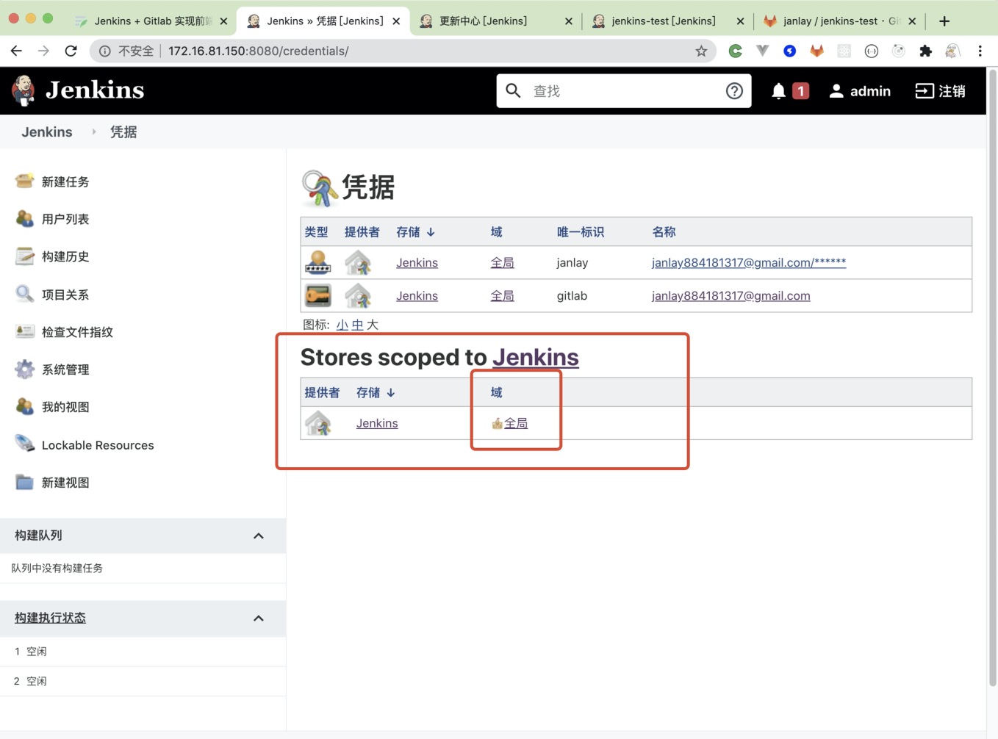The width and height of the screenshot is (998, 739).
Task: Click the red notification count badge
Action: tap(800, 91)
